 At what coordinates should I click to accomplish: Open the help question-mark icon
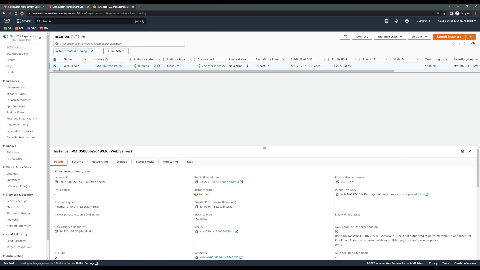407,21
